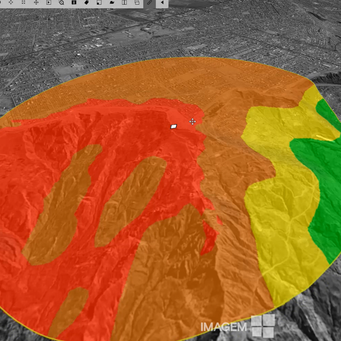The image size is (341, 341).
Task: Click the snail slow-motion icon
Action: (112, 3)
